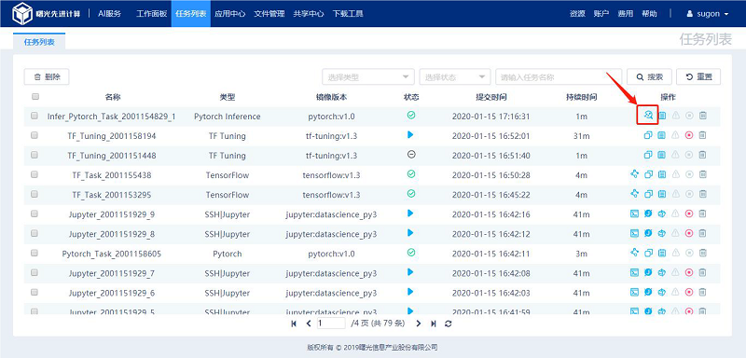
Task: Click AI服务 label in header
Action: tap(109, 14)
